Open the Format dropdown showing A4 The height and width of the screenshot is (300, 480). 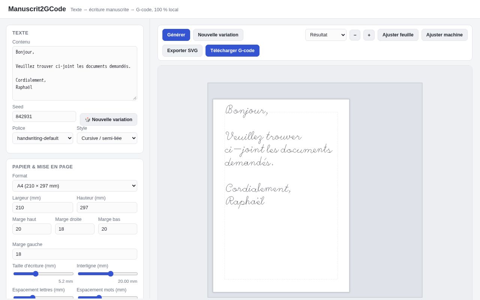tap(75, 186)
